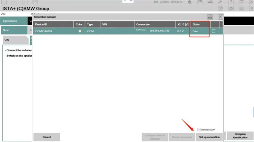The height and width of the screenshot is (142, 254).
Task: Click the ICOM type cell
Action: coord(90,31)
